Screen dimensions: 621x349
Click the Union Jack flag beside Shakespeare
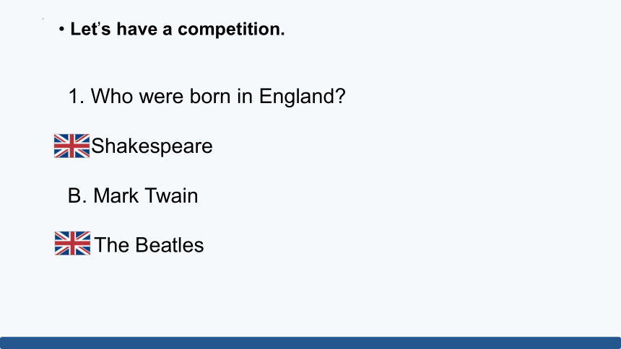pos(71,146)
